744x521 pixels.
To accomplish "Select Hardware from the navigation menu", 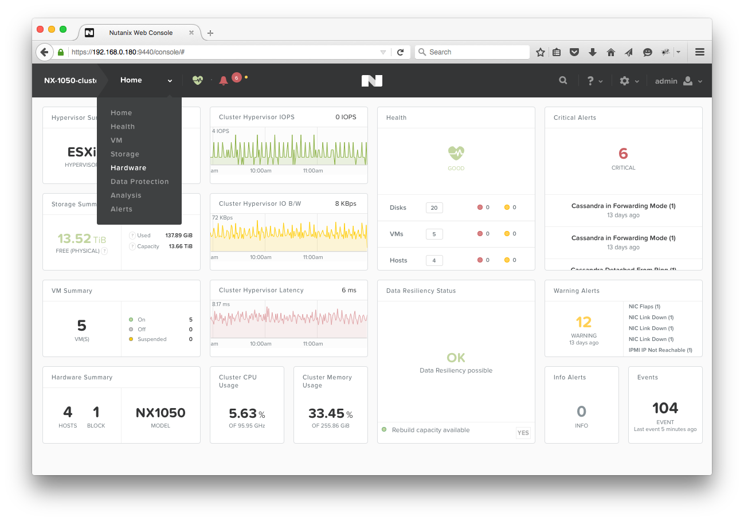I will point(128,168).
